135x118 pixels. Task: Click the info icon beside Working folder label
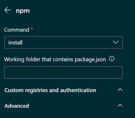point(112,59)
